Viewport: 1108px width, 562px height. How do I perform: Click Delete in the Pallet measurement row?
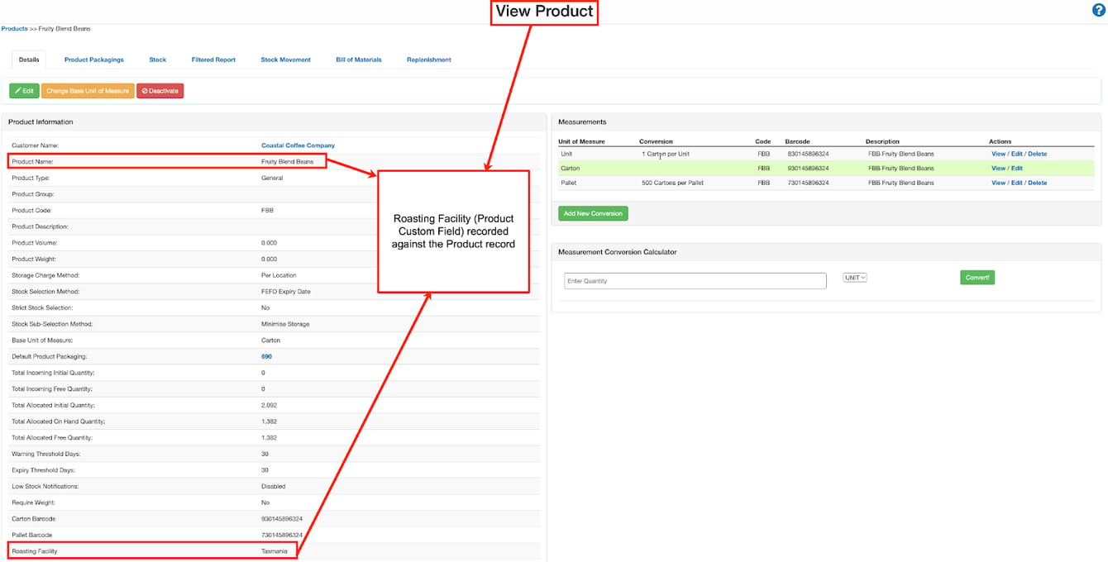1038,183
